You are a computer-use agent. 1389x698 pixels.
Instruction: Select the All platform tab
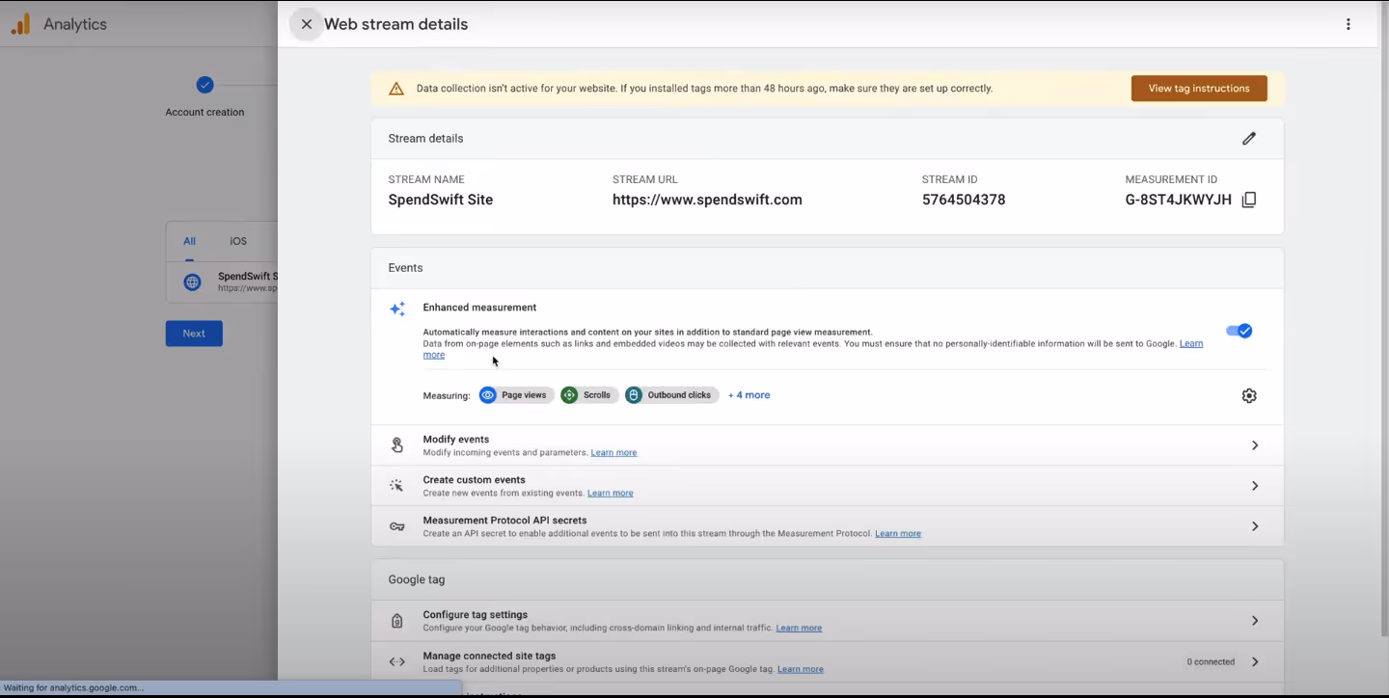coord(190,241)
